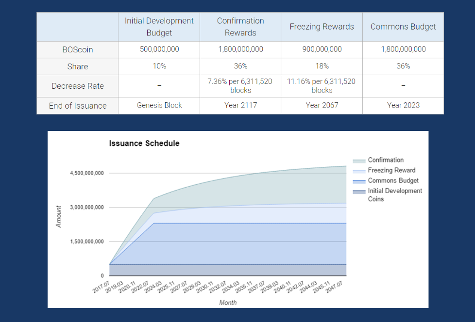Click the 10% share cell
Image resolution: width=475 pixels, height=322 pixels.
tap(159, 66)
